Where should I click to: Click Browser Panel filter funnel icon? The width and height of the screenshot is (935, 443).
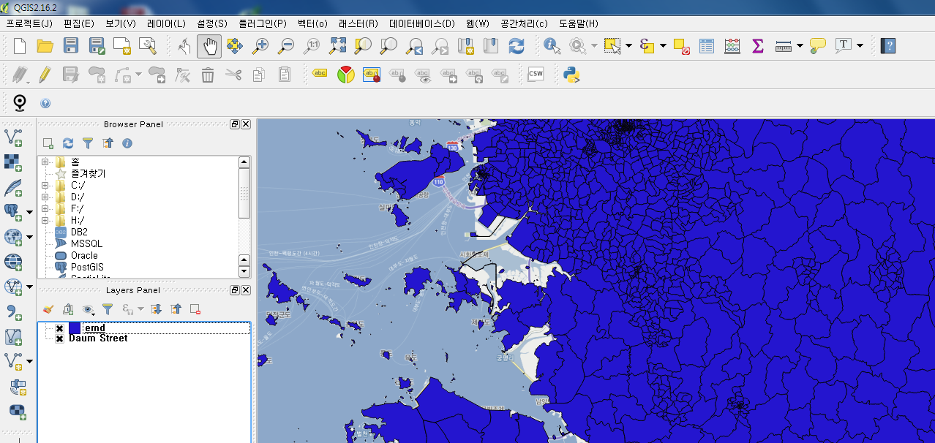click(88, 143)
